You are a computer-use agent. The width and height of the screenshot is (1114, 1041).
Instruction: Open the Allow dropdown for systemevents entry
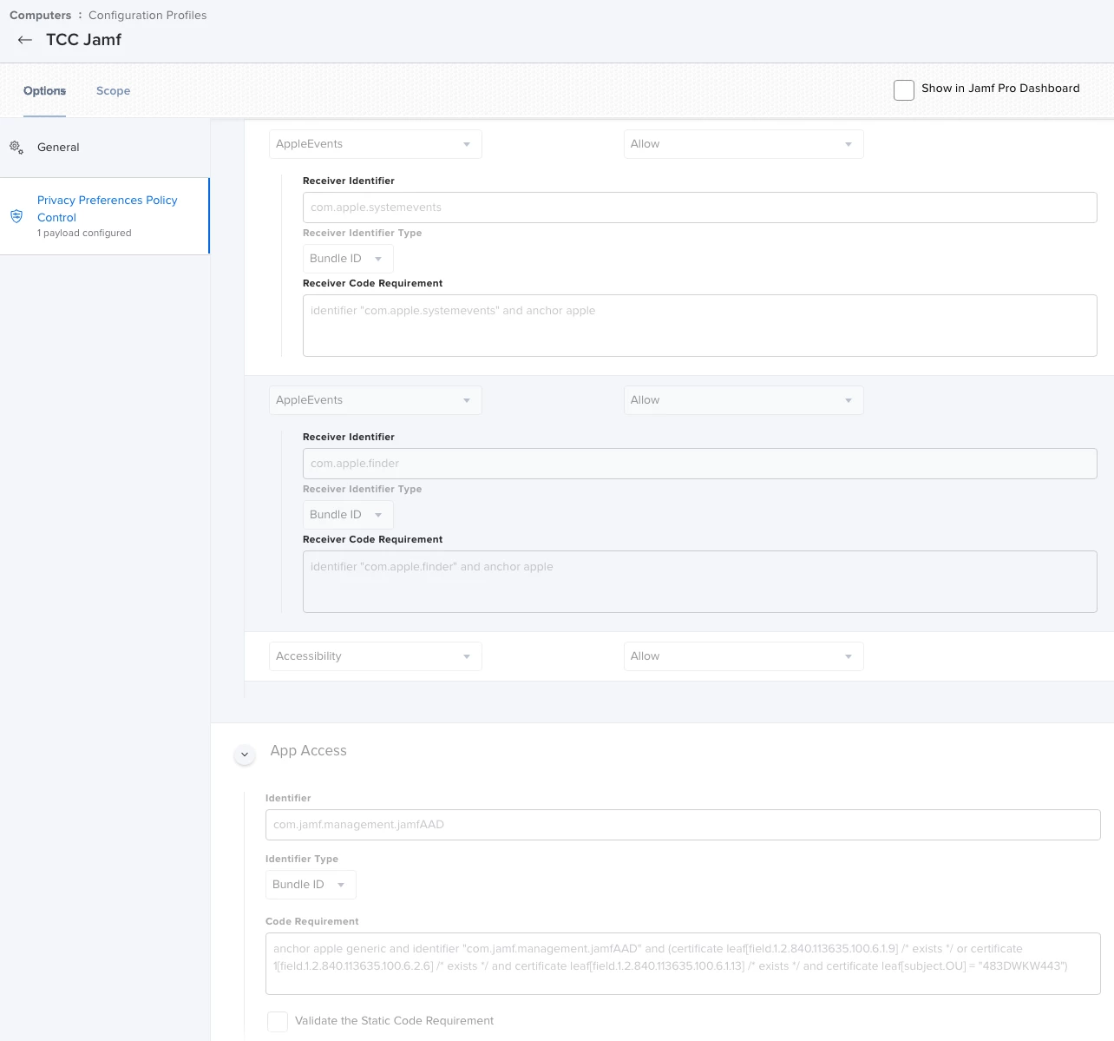click(744, 144)
